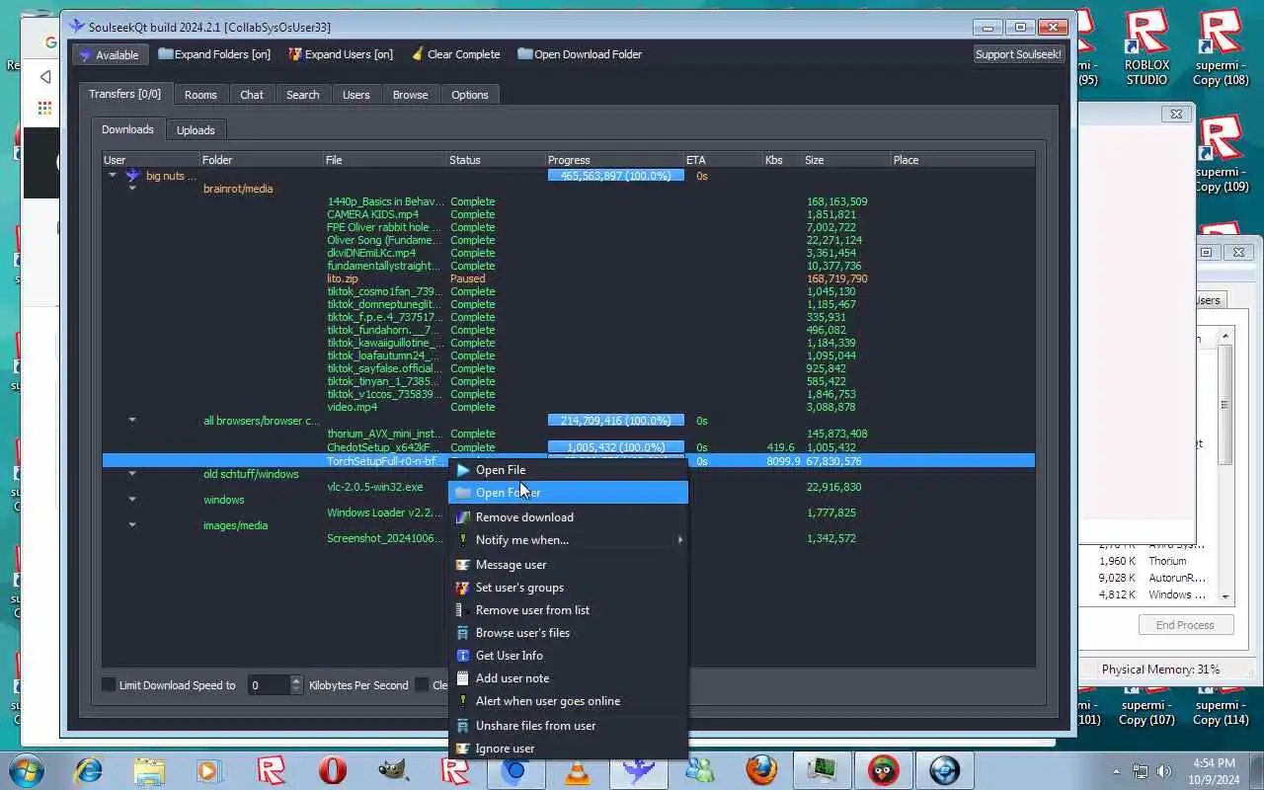
Task: Open Internet Explorer from the taskbar
Action: (89, 770)
